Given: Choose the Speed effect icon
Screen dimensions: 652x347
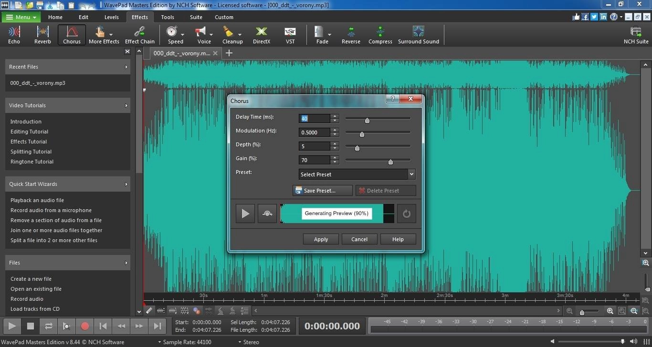Looking at the screenshot, I should 175,35.
